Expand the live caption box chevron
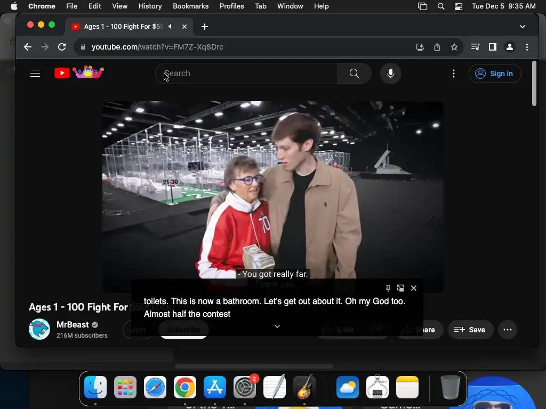 277,326
